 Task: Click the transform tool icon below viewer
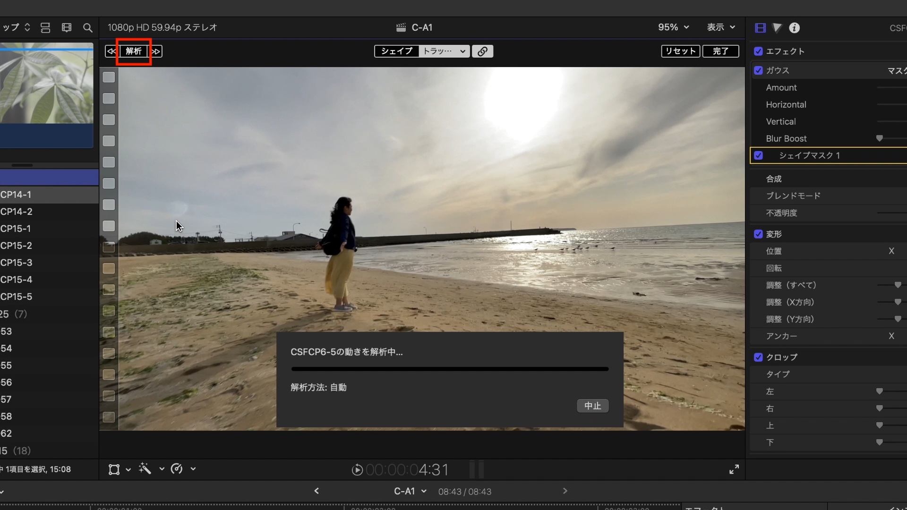(114, 469)
